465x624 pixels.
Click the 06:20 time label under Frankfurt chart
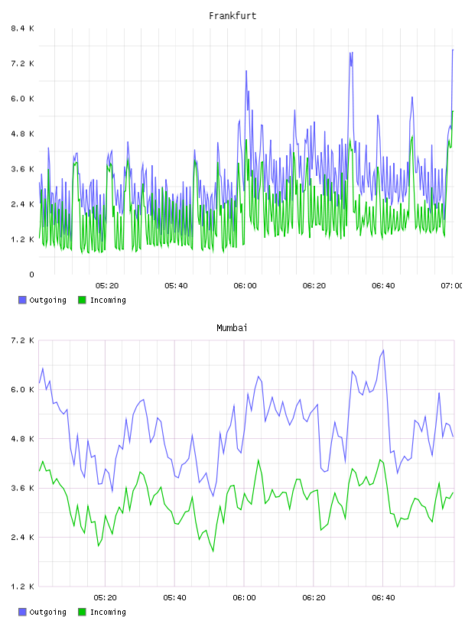(x=314, y=286)
